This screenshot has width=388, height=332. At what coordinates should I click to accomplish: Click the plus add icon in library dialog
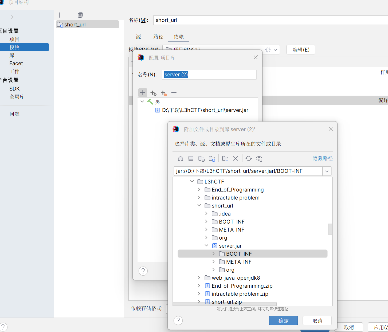(x=143, y=93)
